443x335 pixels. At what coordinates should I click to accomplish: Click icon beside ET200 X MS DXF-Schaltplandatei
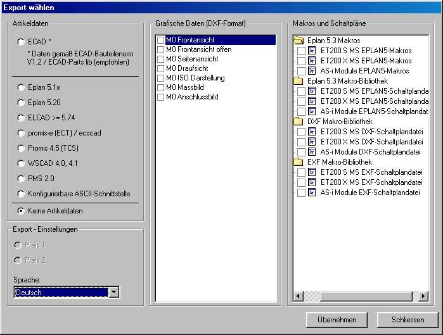tap(312, 142)
